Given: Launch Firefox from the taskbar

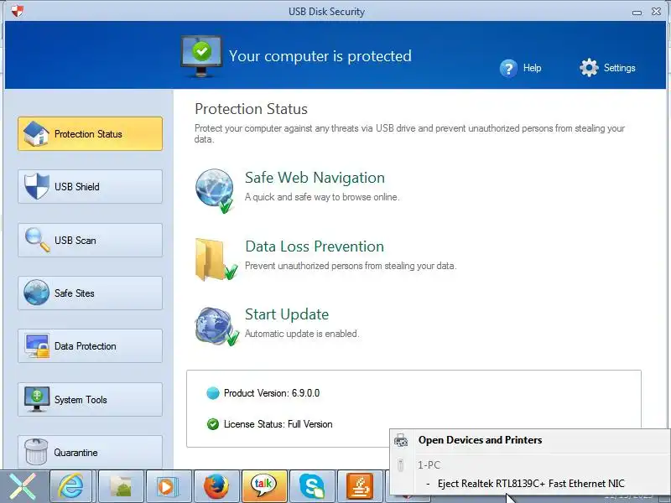Looking at the screenshot, I should click(x=216, y=486).
